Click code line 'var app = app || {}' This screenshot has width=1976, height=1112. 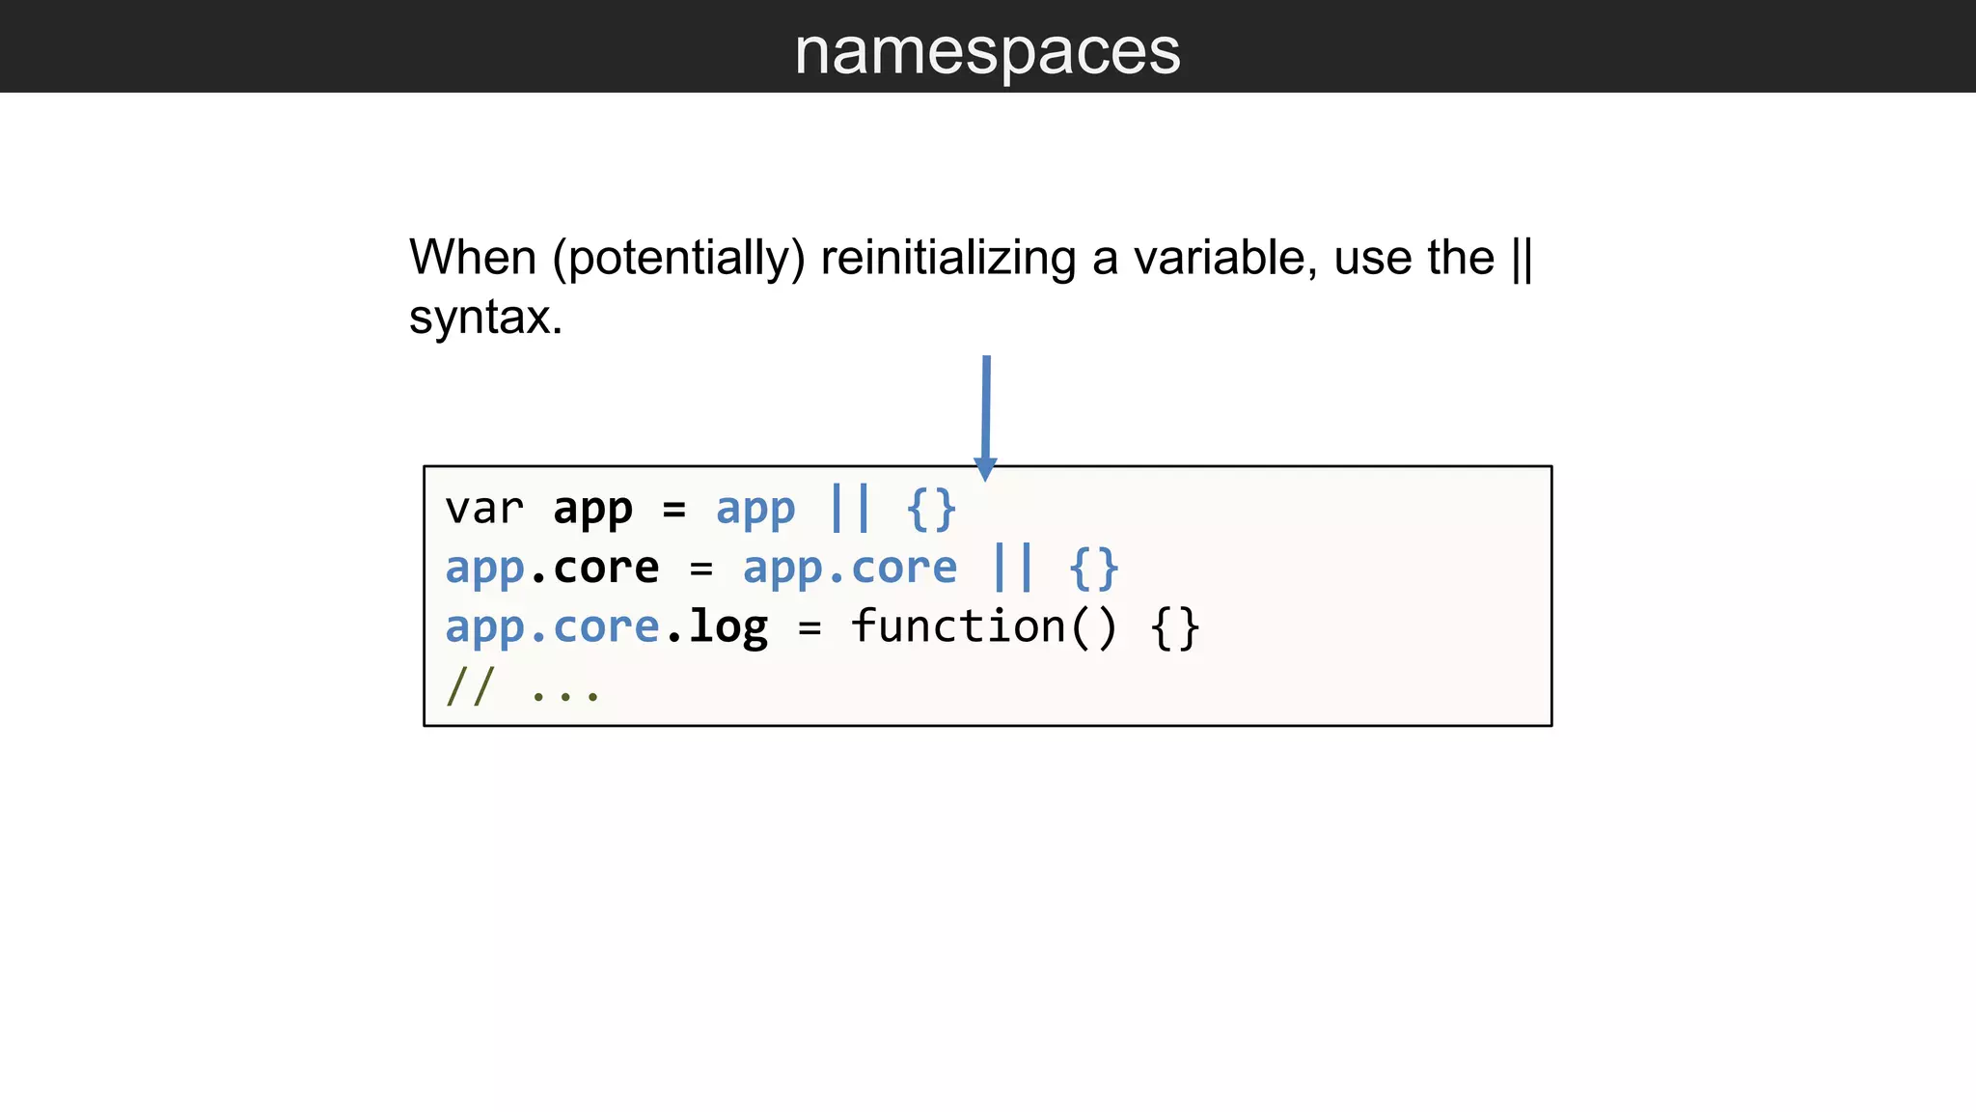[x=701, y=509]
